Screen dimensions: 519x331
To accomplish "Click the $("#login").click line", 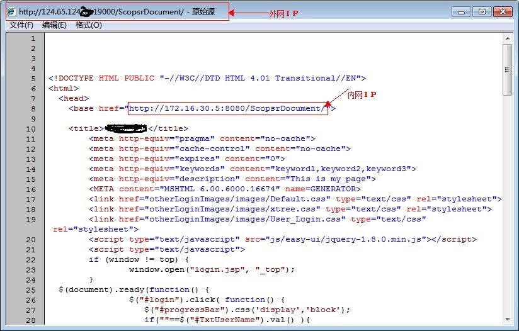I will 207,300.
